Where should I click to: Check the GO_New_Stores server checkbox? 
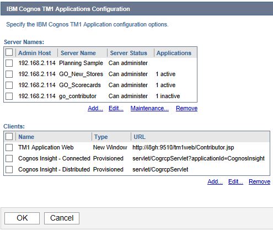pos(9,74)
